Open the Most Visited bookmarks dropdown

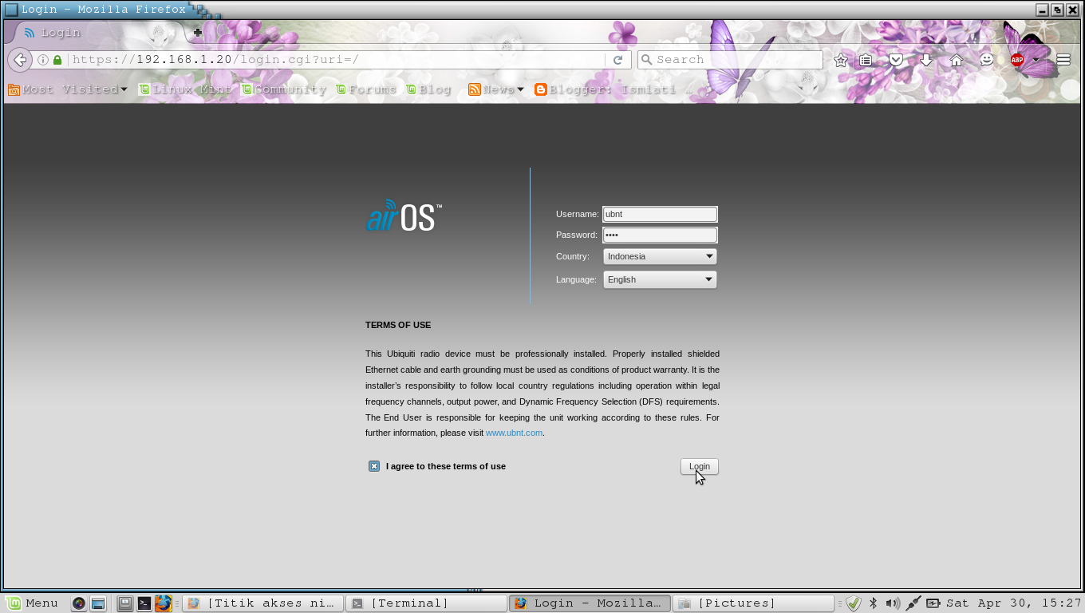coord(68,89)
